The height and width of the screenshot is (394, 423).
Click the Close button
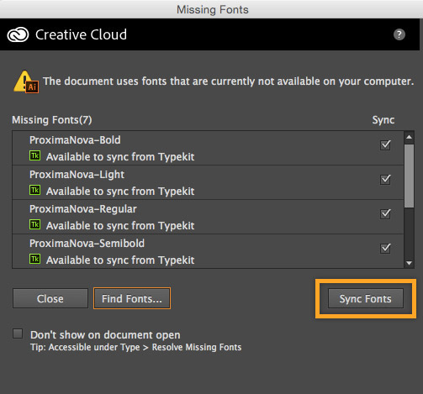tap(50, 298)
